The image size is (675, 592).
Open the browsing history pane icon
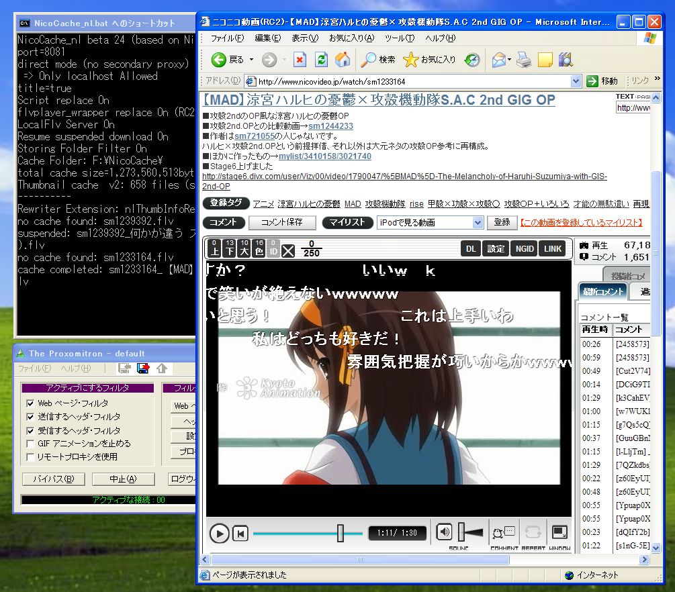pyautogui.click(x=472, y=60)
